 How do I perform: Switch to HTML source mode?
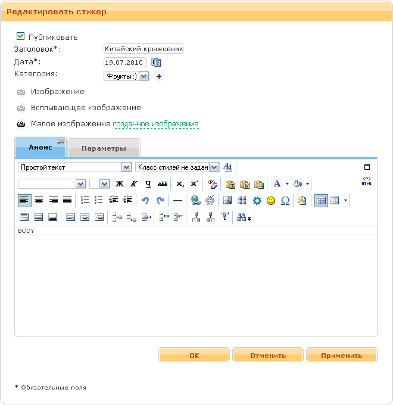click(x=366, y=182)
